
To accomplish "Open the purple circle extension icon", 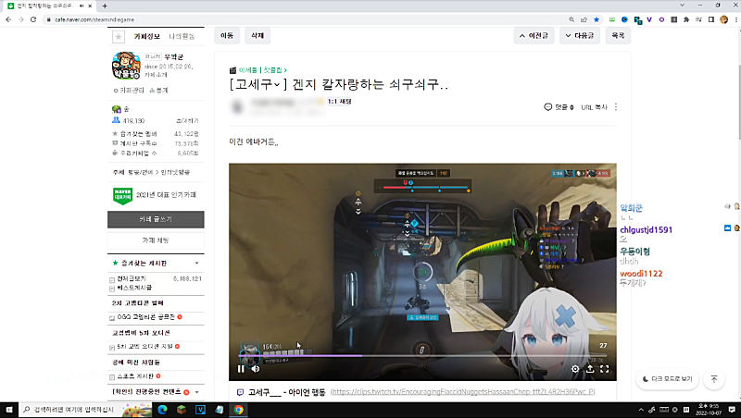I will tap(661, 19).
